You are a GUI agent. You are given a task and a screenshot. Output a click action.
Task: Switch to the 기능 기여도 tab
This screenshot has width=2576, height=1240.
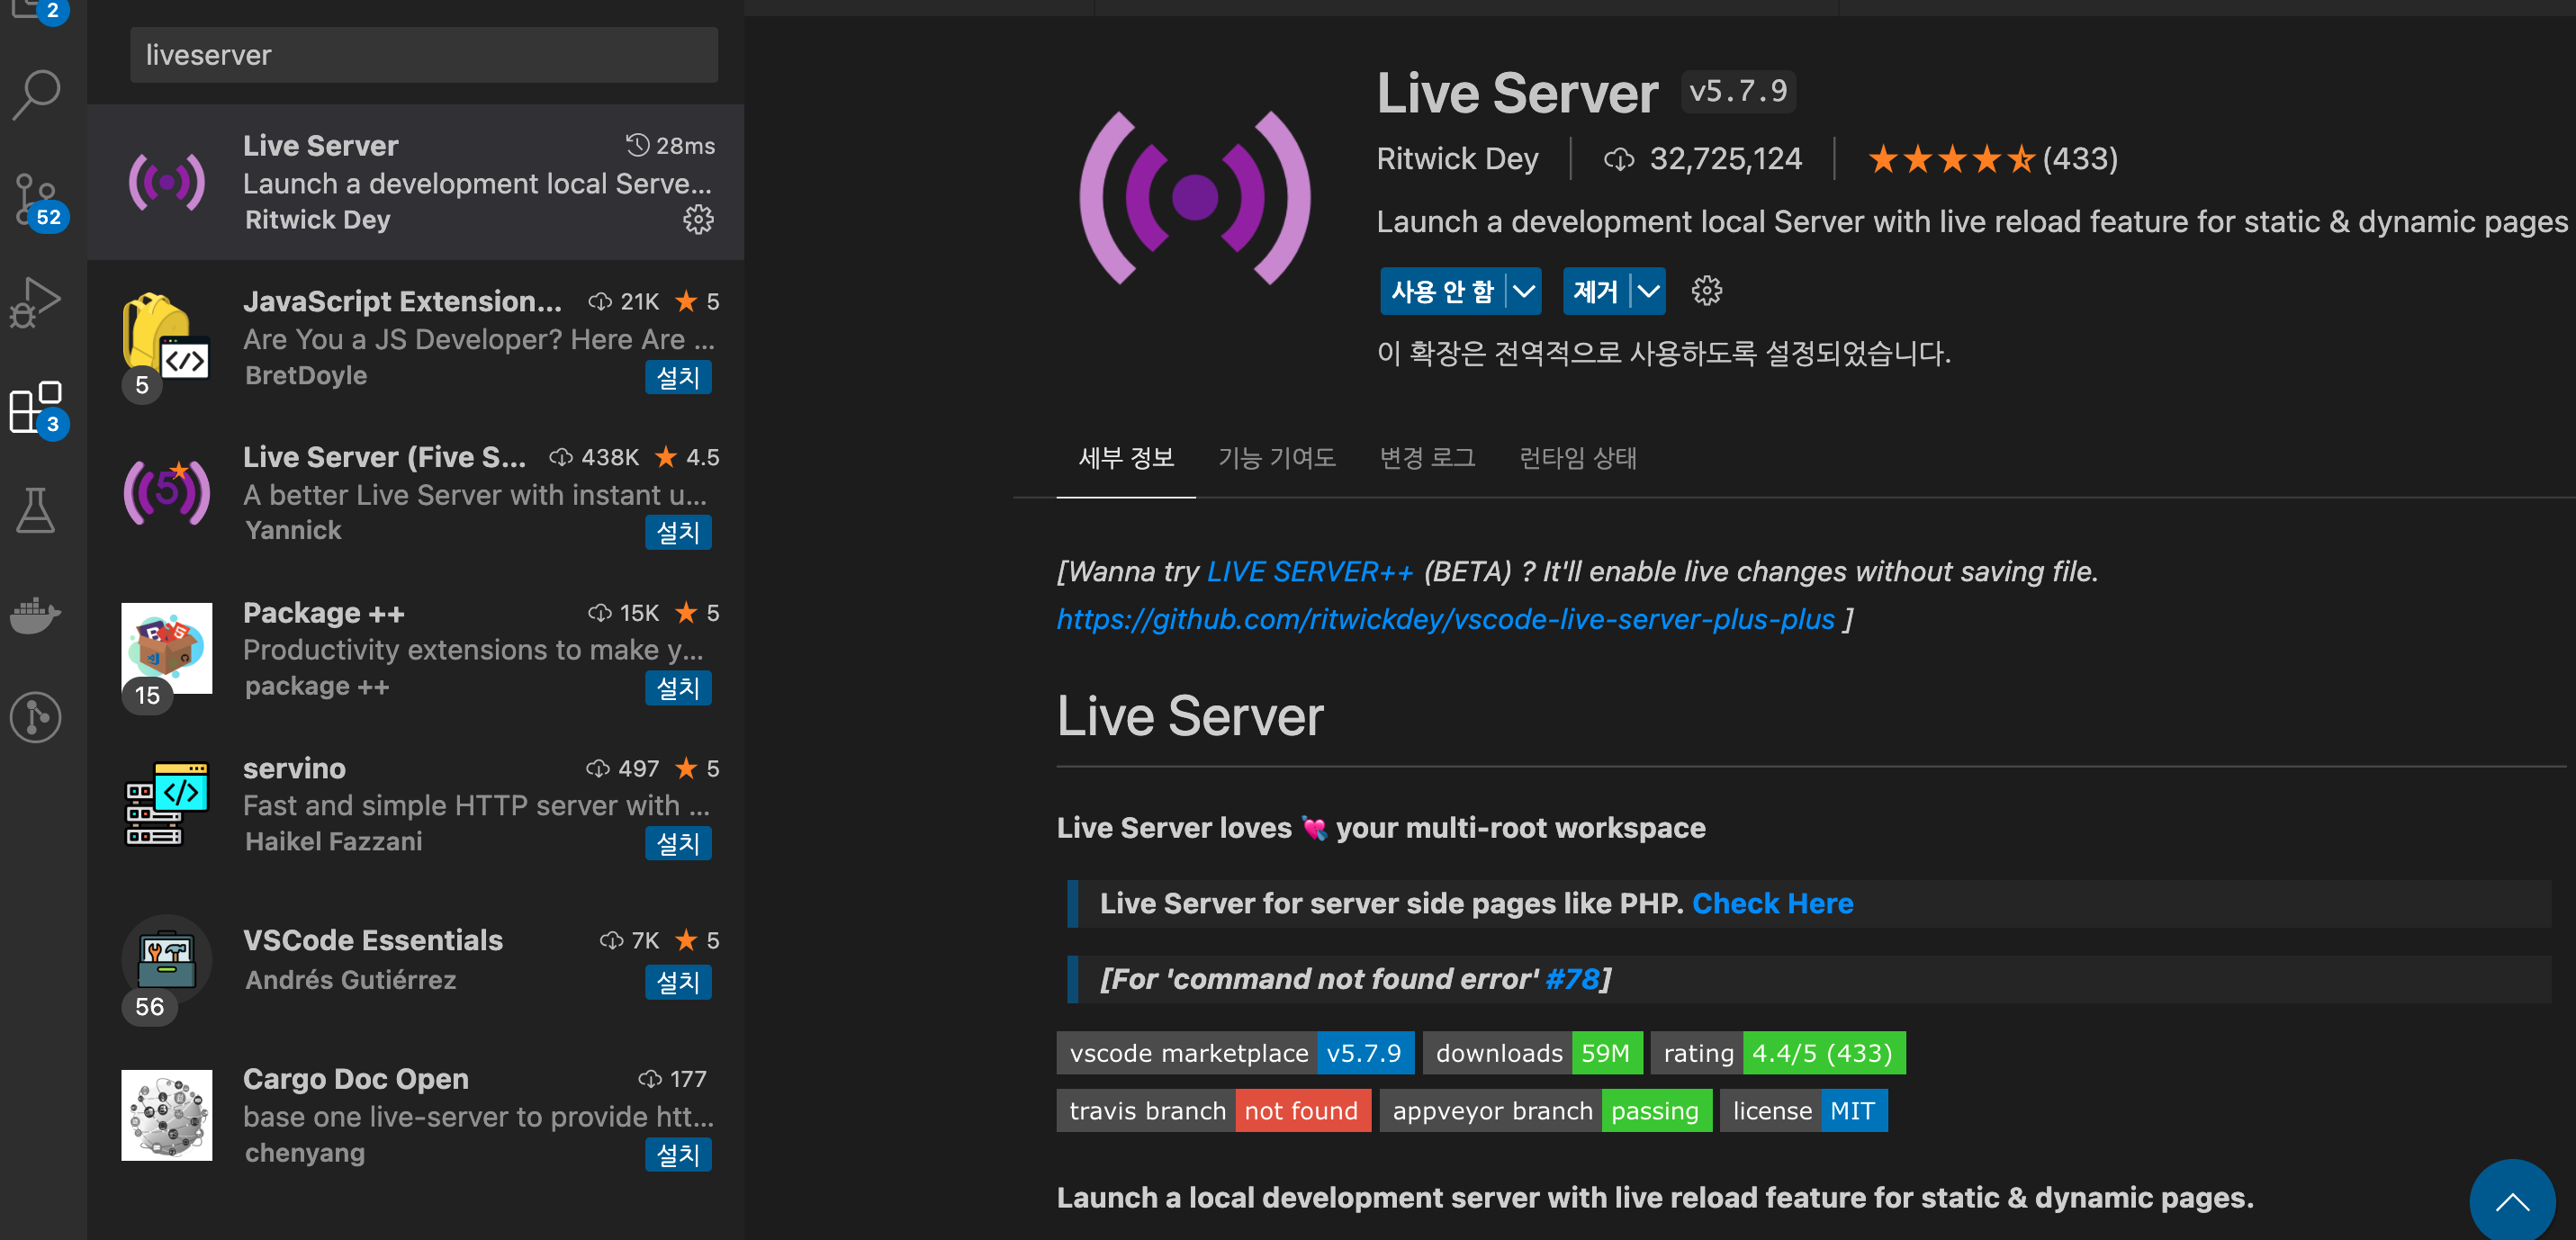tap(1276, 458)
